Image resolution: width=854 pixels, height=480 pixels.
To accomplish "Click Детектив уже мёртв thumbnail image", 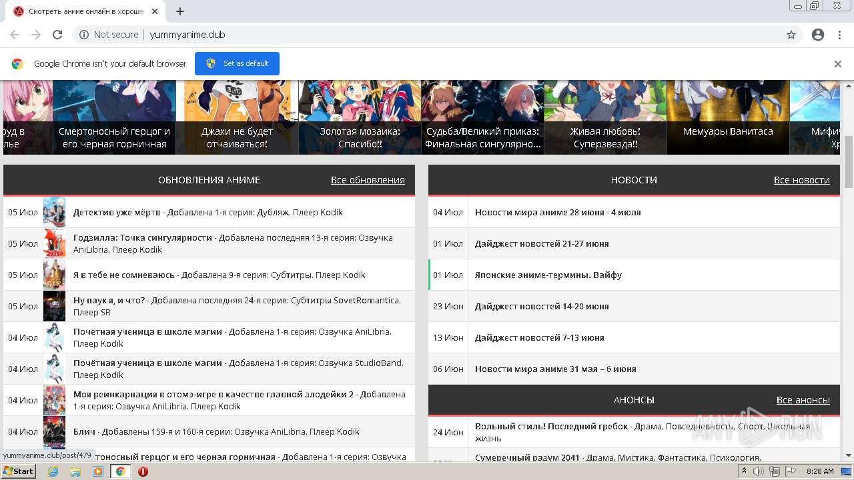I will point(54,212).
